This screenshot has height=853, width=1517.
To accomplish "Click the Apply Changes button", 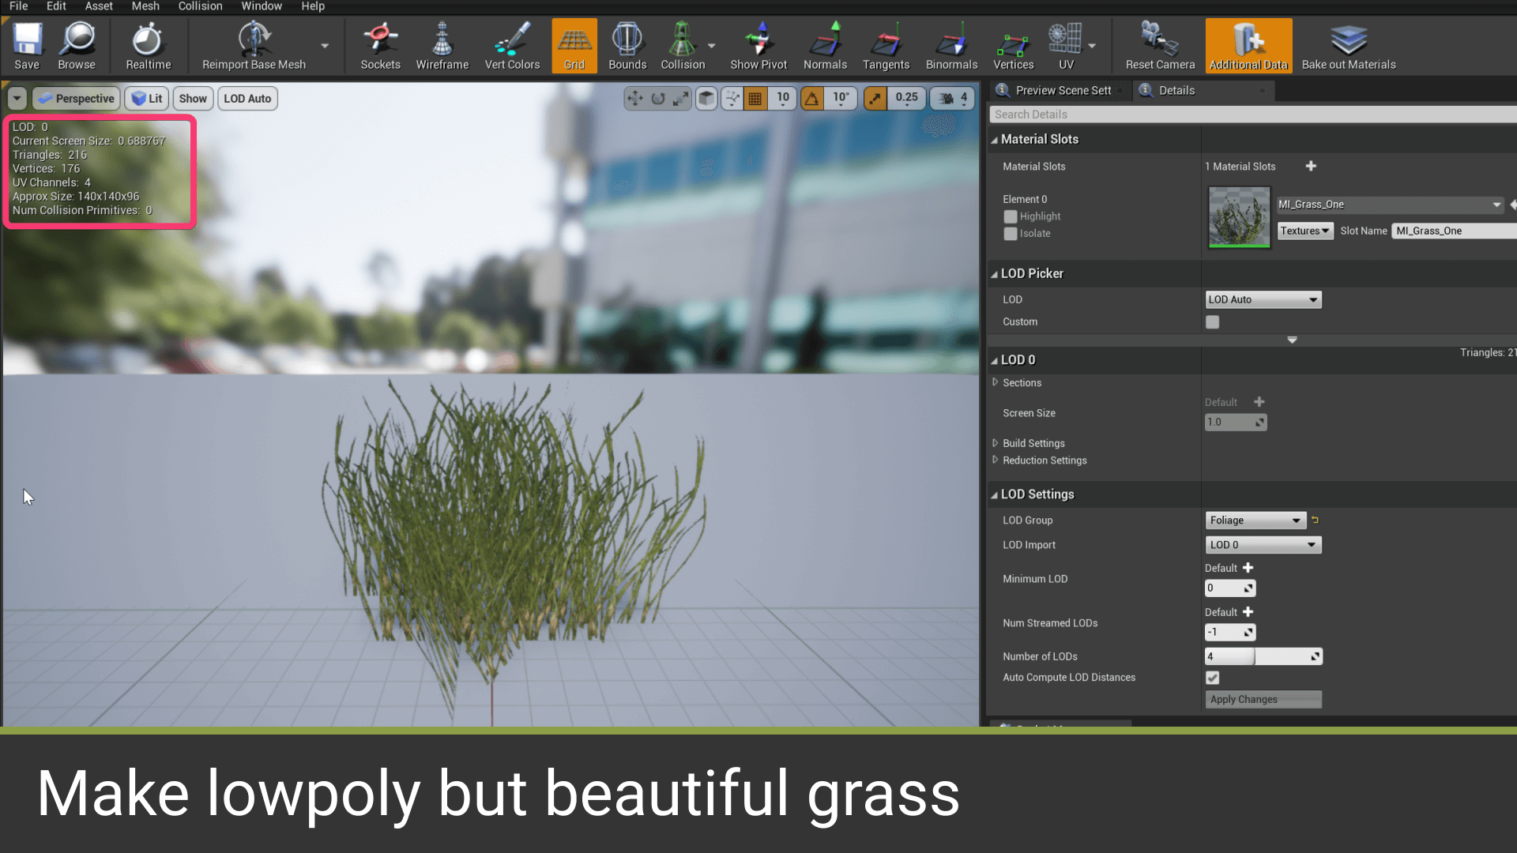I will point(1263,699).
